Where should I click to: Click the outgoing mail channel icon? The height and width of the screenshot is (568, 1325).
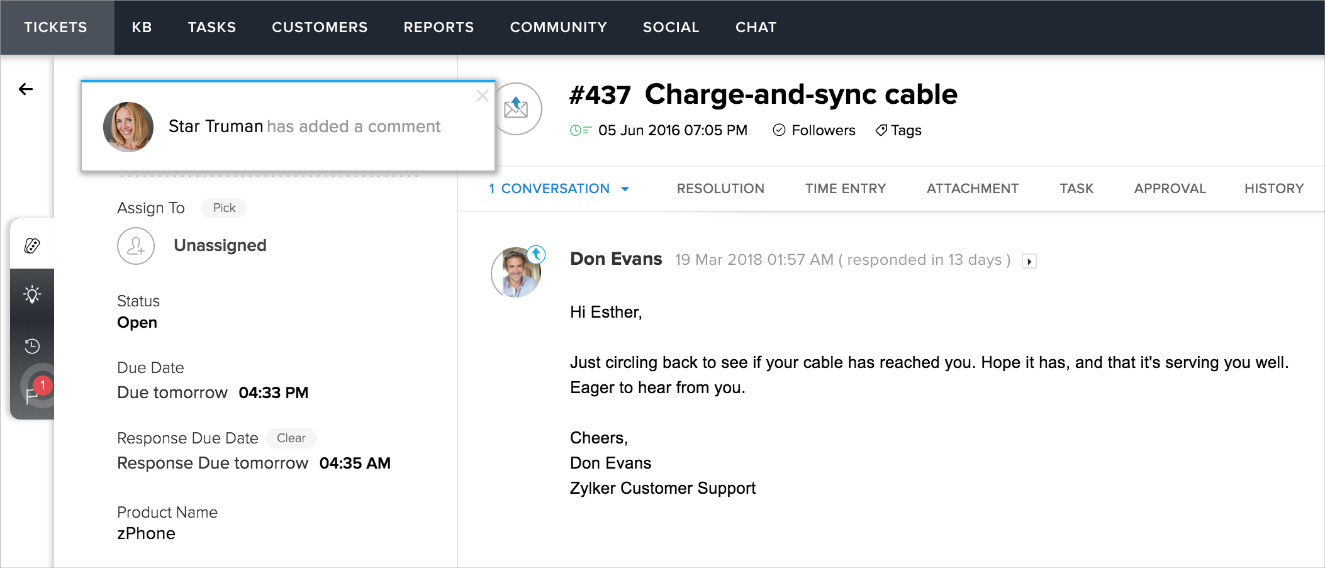coord(517,108)
